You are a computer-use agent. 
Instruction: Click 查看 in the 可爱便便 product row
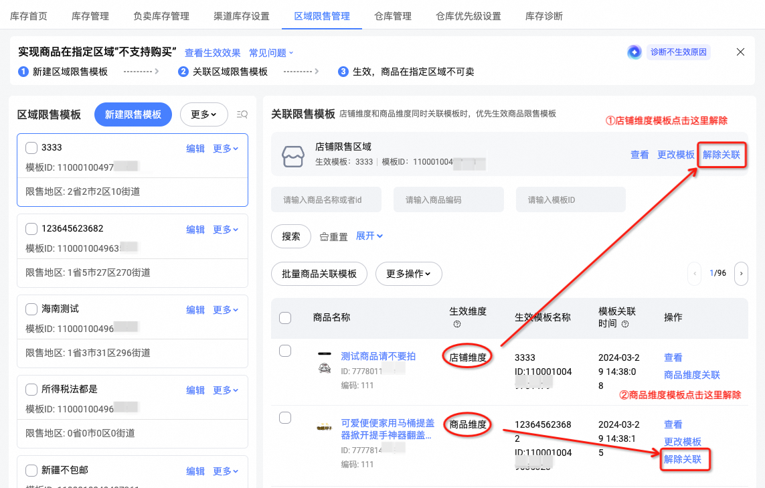[x=673, y=424]
